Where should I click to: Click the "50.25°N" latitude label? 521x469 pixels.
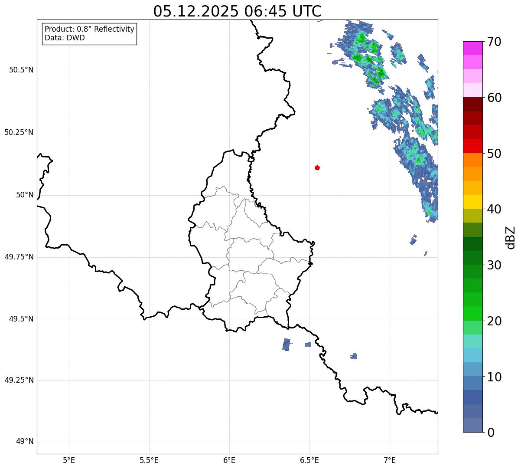pyautogui.click(x=19, y=132)
